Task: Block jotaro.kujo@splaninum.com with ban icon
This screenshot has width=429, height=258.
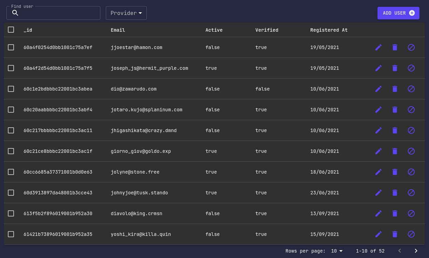Action: tap(411, 110)
